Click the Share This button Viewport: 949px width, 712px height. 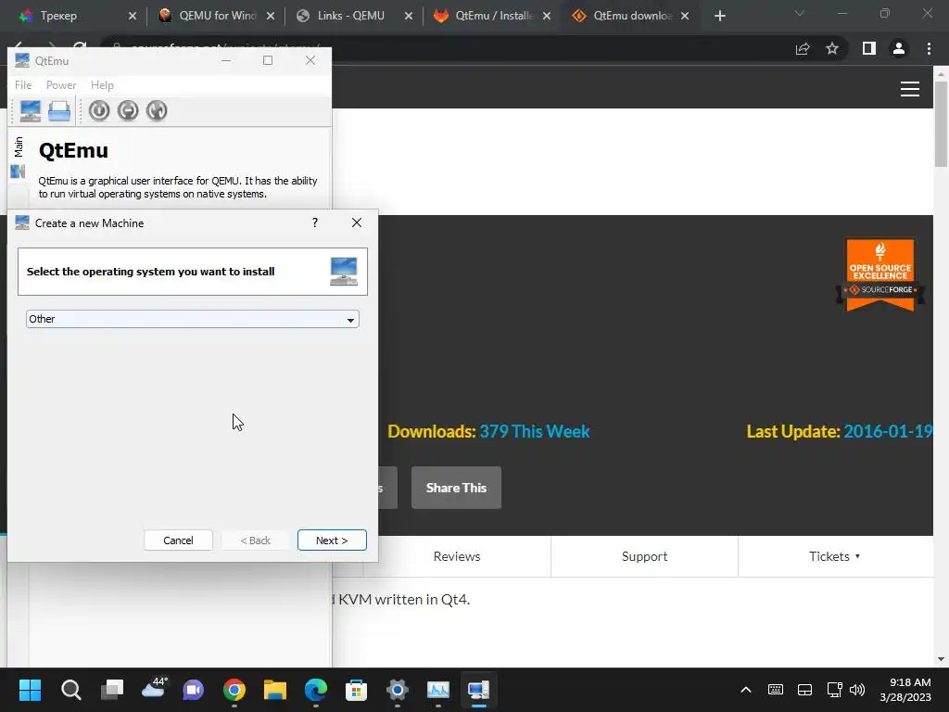[x=456, y=488]
